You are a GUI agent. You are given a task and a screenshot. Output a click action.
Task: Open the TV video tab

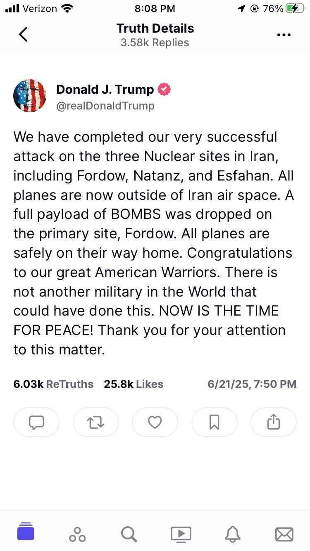pos(181,534)
